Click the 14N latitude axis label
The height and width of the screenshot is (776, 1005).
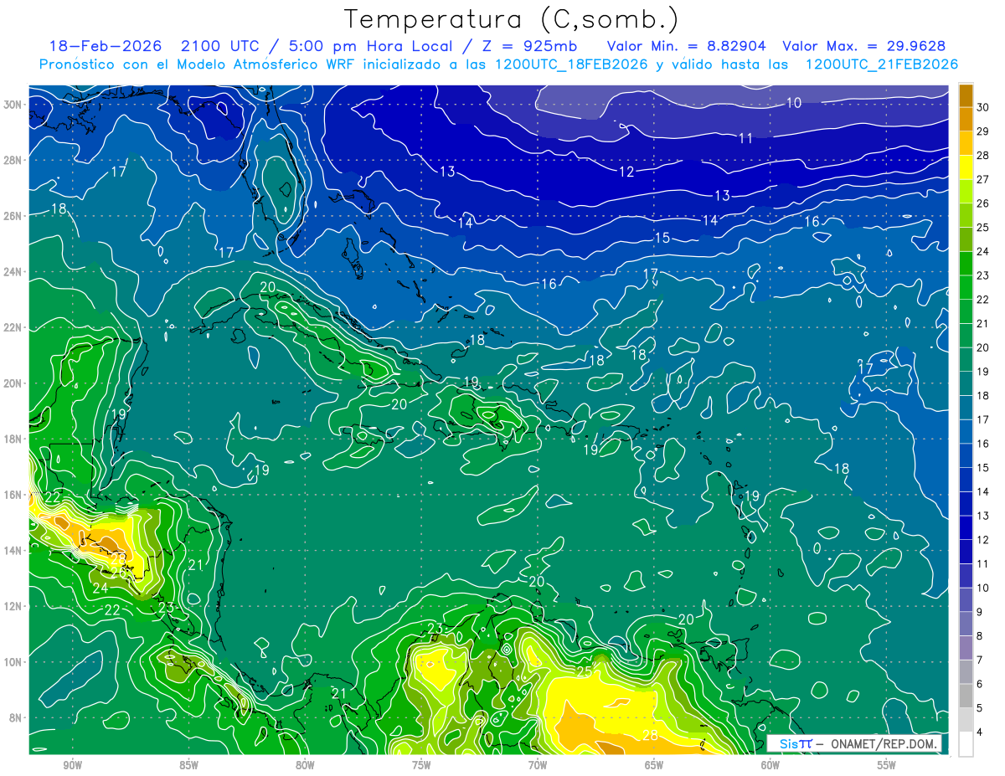click(x=13, y=550)
